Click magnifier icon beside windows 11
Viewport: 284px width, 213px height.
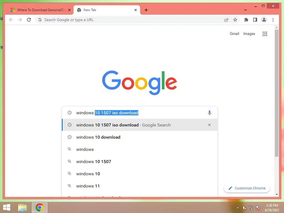point(70,186)
